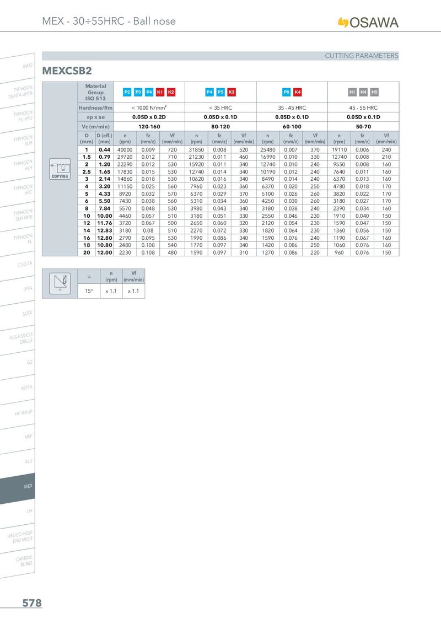Click the Vc value '80-120'
Screen dimensions: 441x624
pyautogui.click(x=220, y=127)
